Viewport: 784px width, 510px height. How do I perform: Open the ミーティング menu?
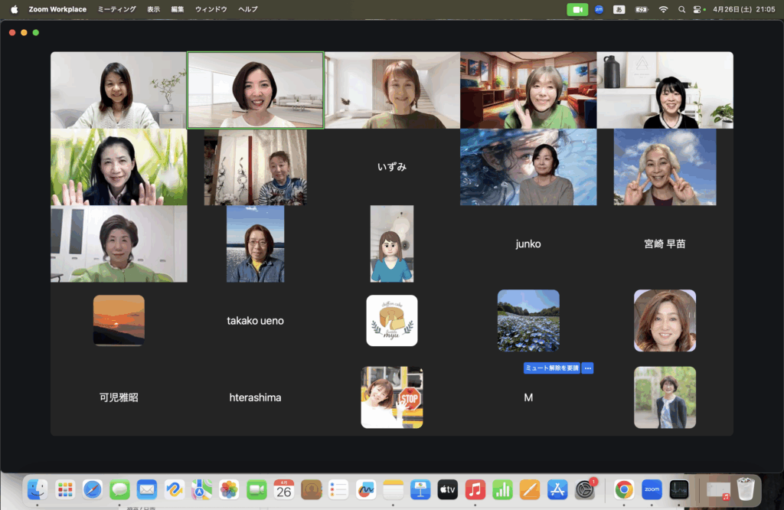tap(116, 9)
